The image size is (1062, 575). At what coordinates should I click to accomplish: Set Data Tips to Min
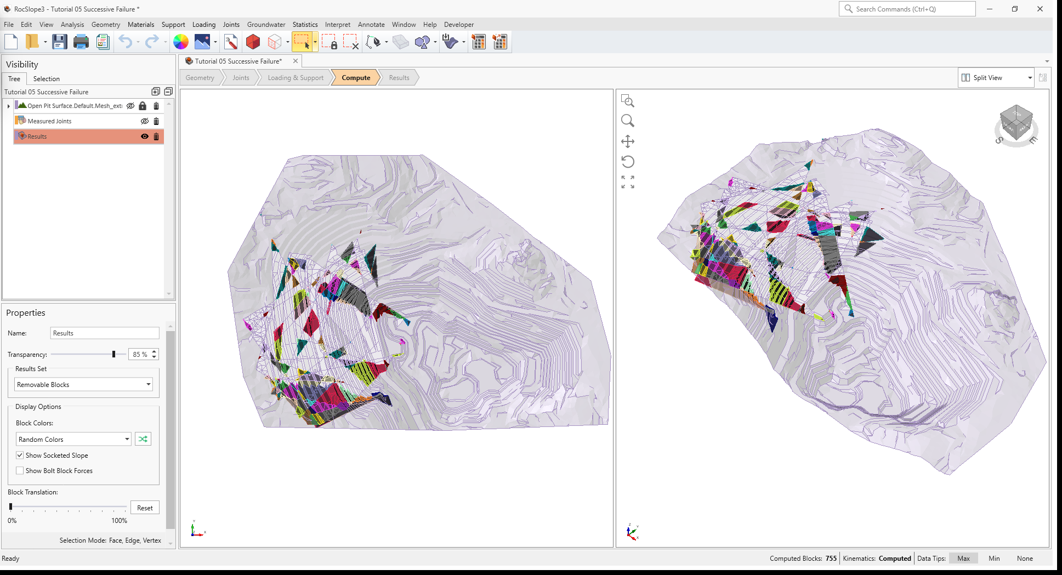994,559
